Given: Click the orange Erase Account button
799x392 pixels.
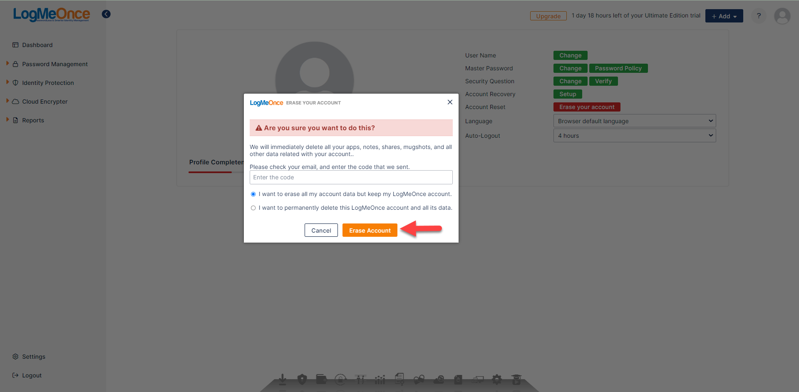Looking at the screenshot, I should 370,230.
